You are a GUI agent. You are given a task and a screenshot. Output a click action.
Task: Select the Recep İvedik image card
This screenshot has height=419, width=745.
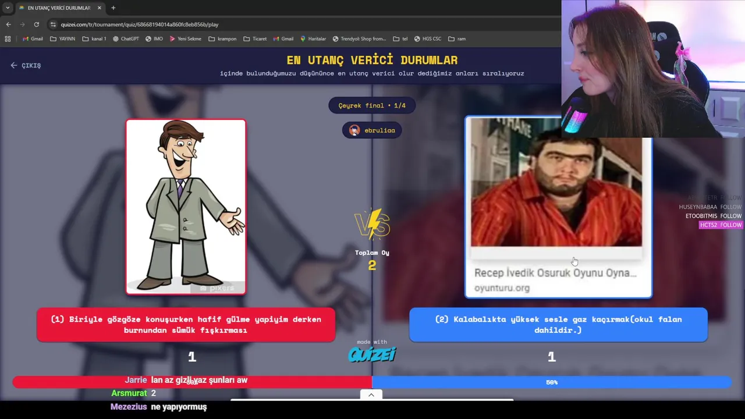[558, 207]
